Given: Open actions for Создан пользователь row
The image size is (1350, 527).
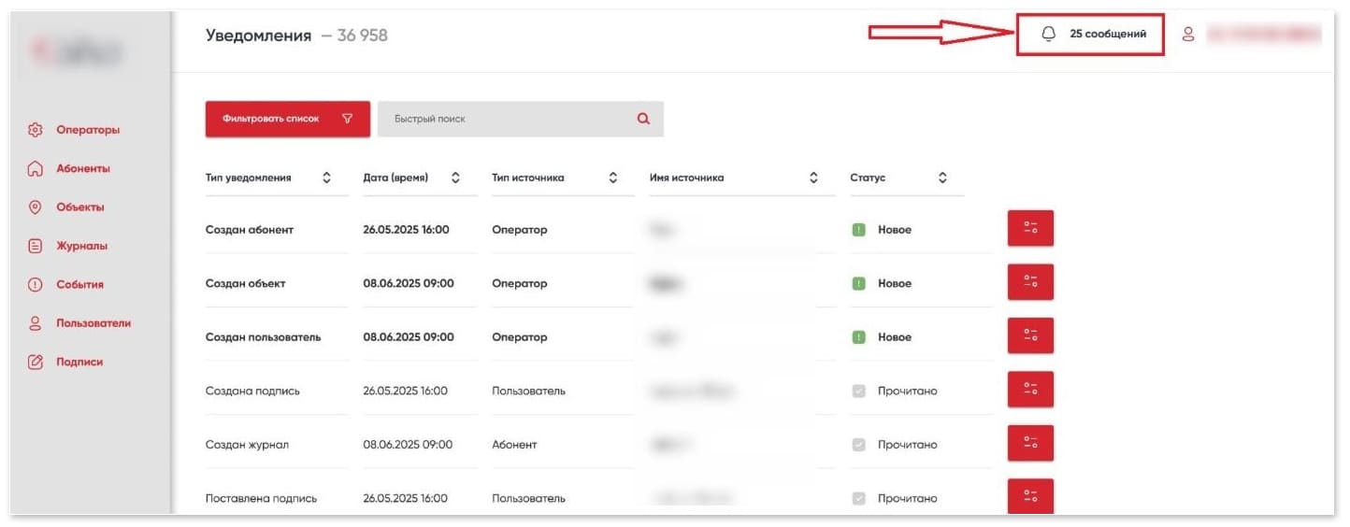Looking at the screenshot, I should 1030,336.
